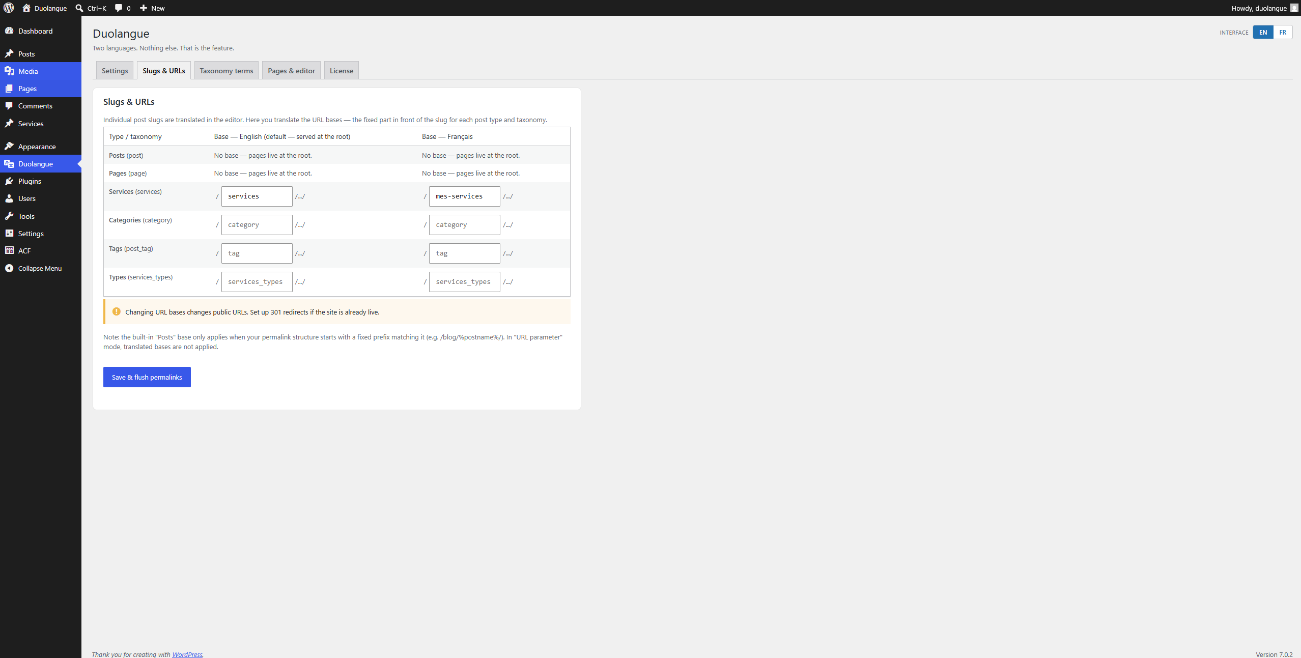
Task: Click New in the admin bar
Action: coord(158,8)
